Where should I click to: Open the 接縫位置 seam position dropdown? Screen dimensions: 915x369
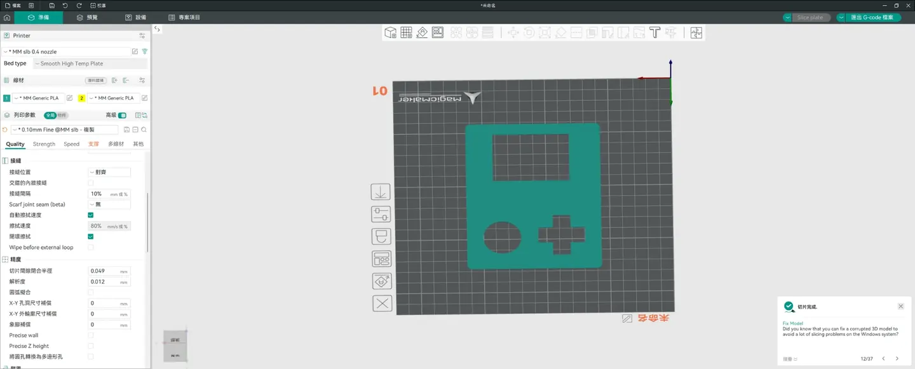click(x=109, y=172)
